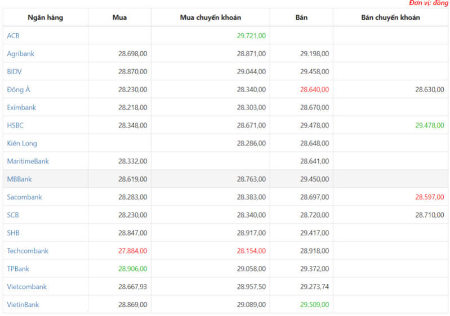The image size is (450, 316).
Task: Select SCB's Bán value 28.720,00
Action: coord(314,215)
